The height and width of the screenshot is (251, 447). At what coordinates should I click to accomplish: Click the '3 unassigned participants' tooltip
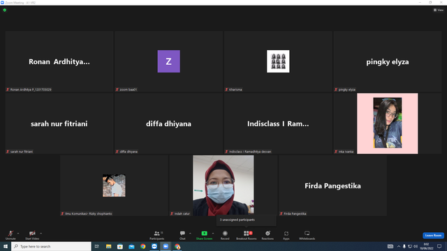coord(247,220)
